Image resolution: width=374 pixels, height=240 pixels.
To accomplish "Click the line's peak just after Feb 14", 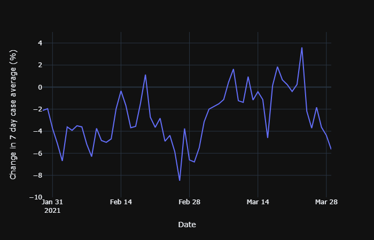I will pos(145,75).
